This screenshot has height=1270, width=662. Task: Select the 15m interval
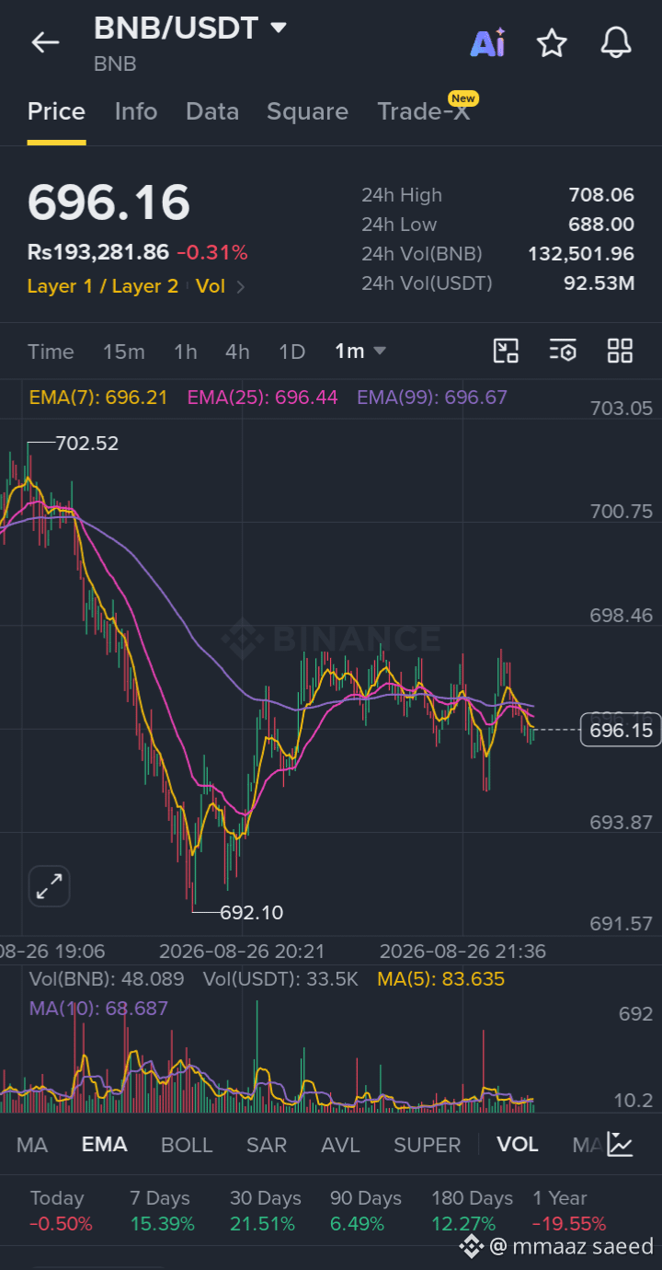123,352
